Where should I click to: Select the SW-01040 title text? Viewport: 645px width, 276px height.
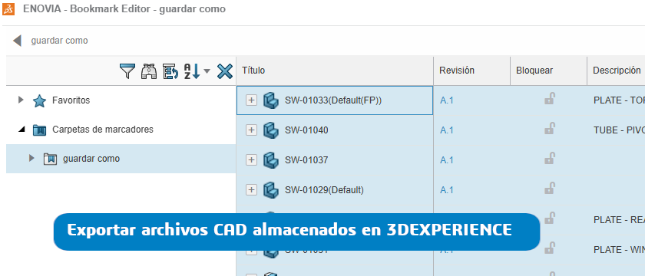[306, 130]
